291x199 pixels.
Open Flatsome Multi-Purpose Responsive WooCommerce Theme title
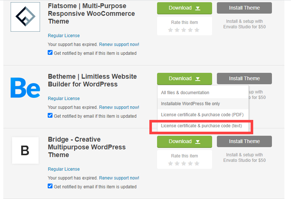coord(91,14)
